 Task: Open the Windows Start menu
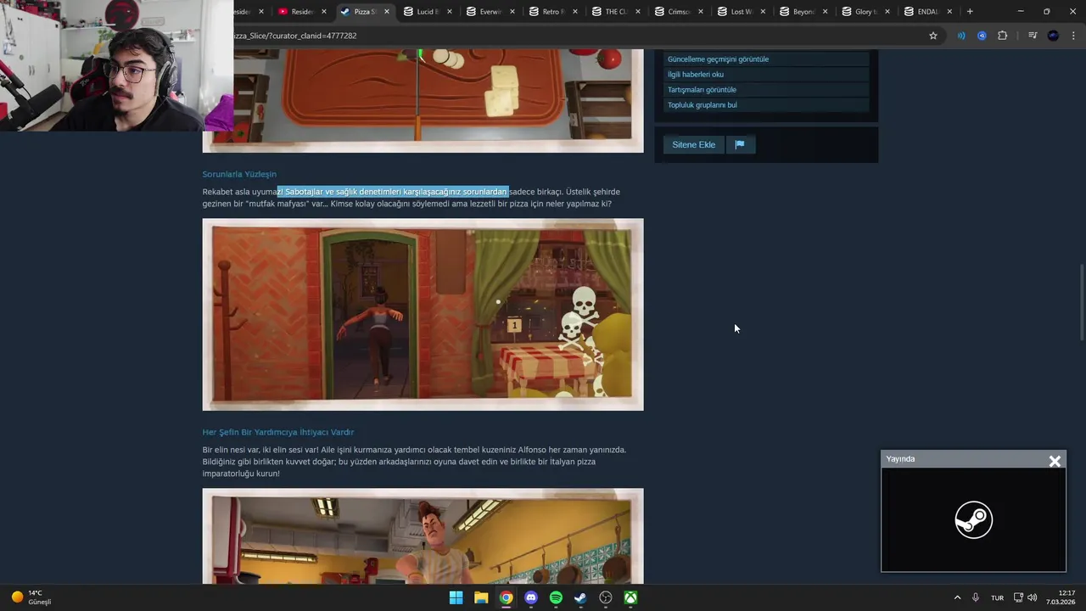(456, 597)
